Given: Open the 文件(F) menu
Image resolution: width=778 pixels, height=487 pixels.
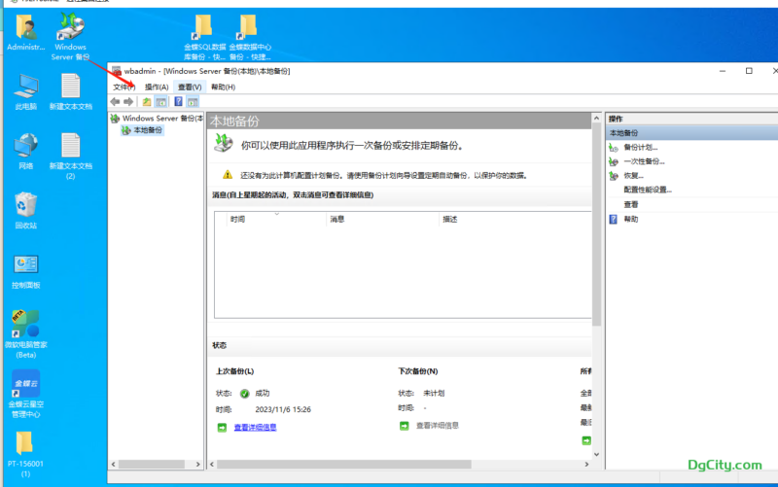Looking at the screenshot, I should 124,87.
